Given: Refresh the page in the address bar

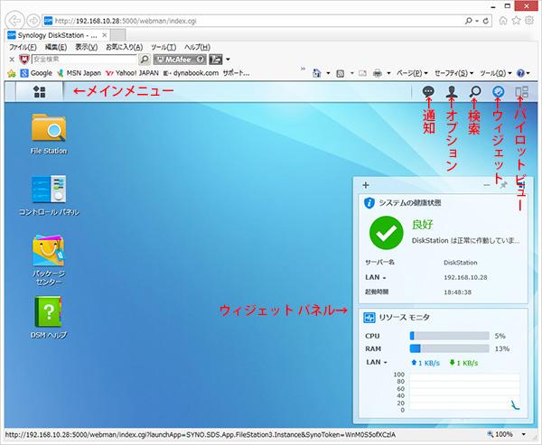Looking at the screenshot, I should (486, 21).
